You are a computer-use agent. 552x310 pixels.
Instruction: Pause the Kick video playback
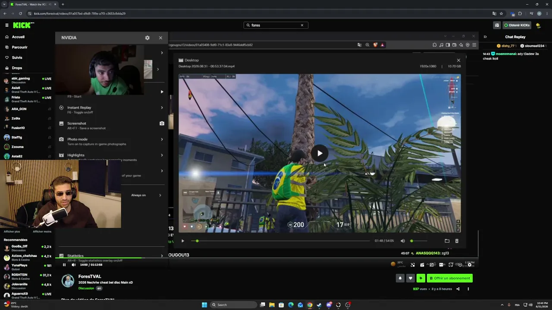click(64, 265)
